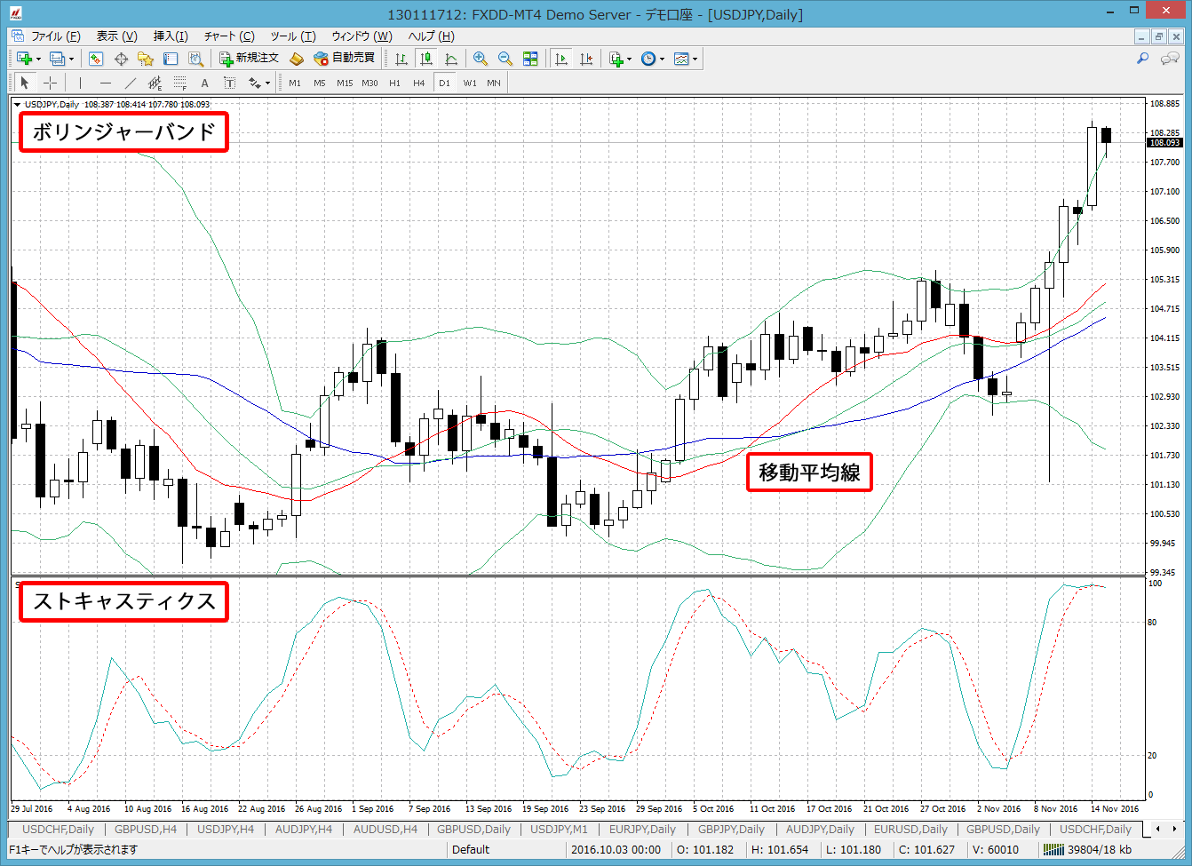The height and width of the screenshot is (866, 1192).
Task: Click the zoom out magnifier icon
Action: [505, 59]
